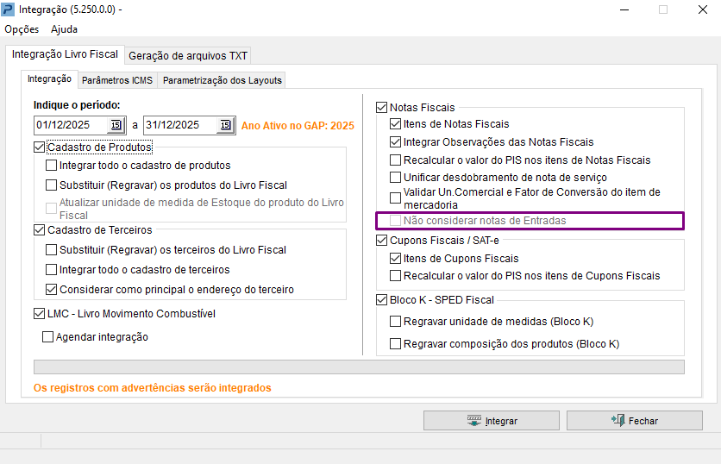Click the Integrar button
Viewport: 721px width, 464px height.
click(491, 421)
